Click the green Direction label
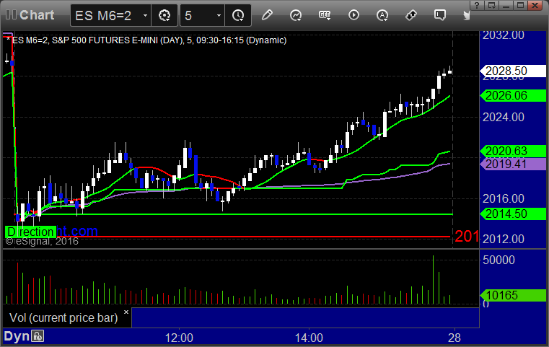549x347 pixels. [x=30, y=232]
